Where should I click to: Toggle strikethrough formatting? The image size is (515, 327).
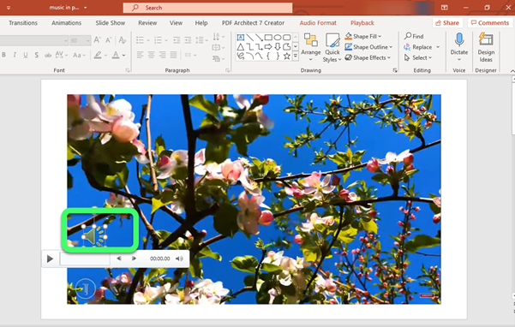48,55
